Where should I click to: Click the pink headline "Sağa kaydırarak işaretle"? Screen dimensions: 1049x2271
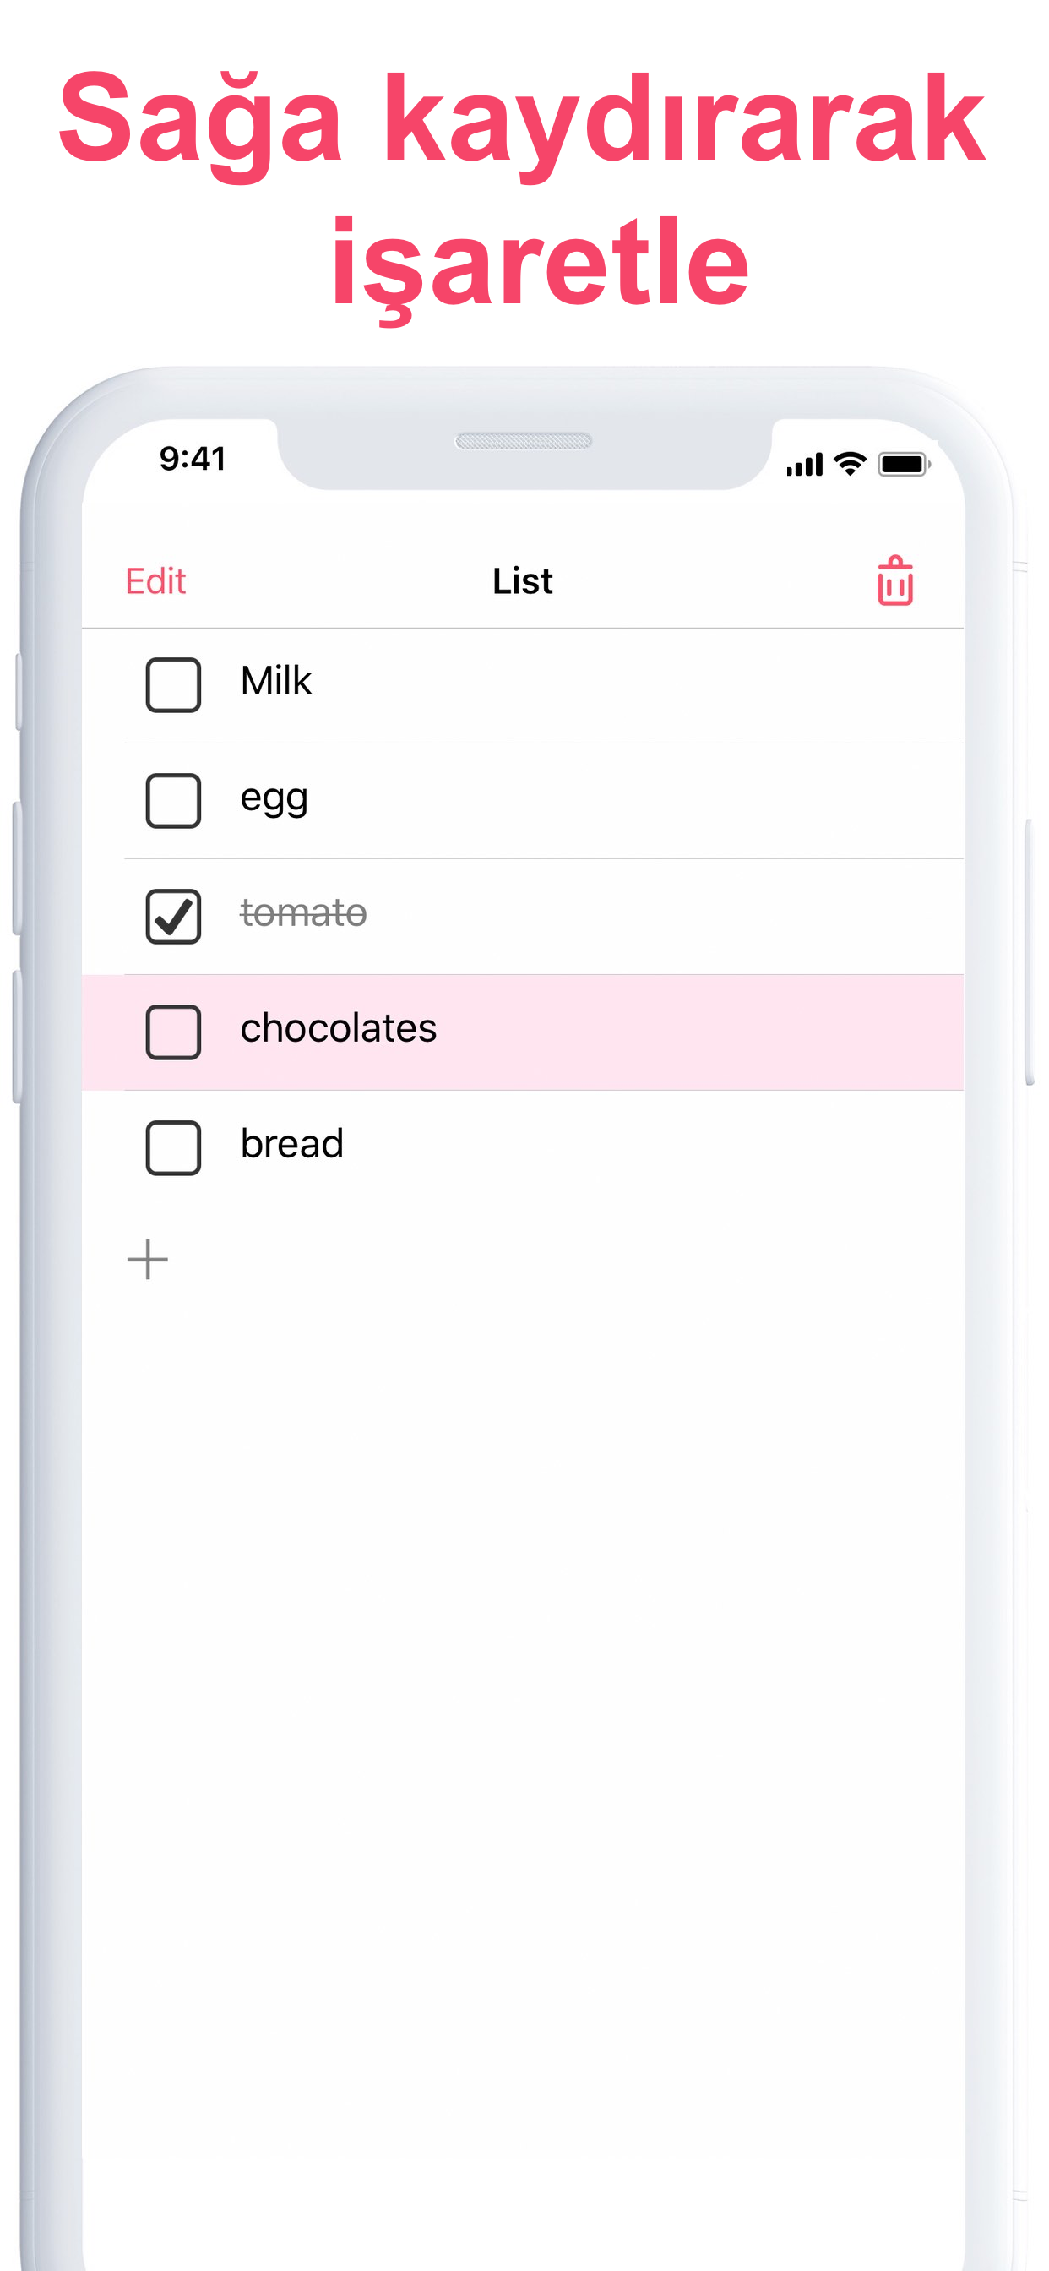523,189
